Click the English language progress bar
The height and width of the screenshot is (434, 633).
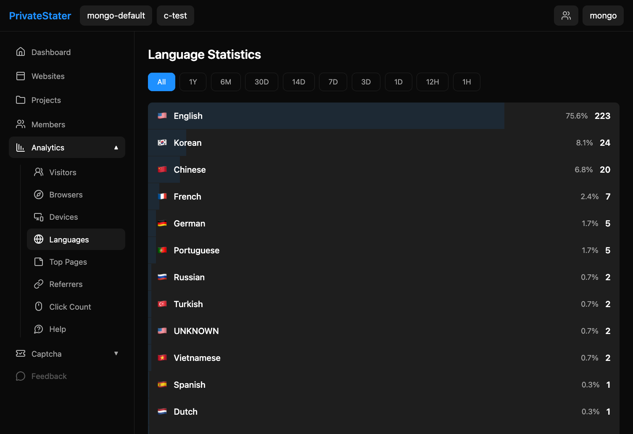(x=326, y=116)
